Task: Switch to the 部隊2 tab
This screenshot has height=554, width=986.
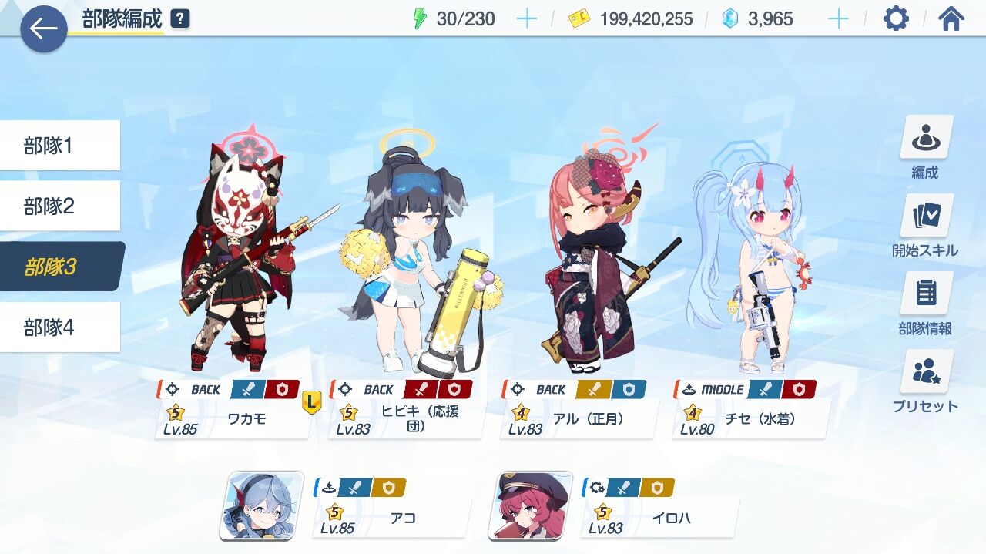Action: point(60,206)
